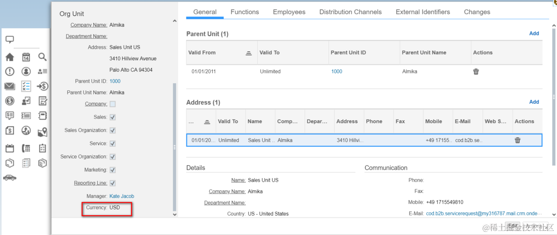This screenshot has height=235, width=557.
Task: Open the list card icon
Action: [26, 115]
